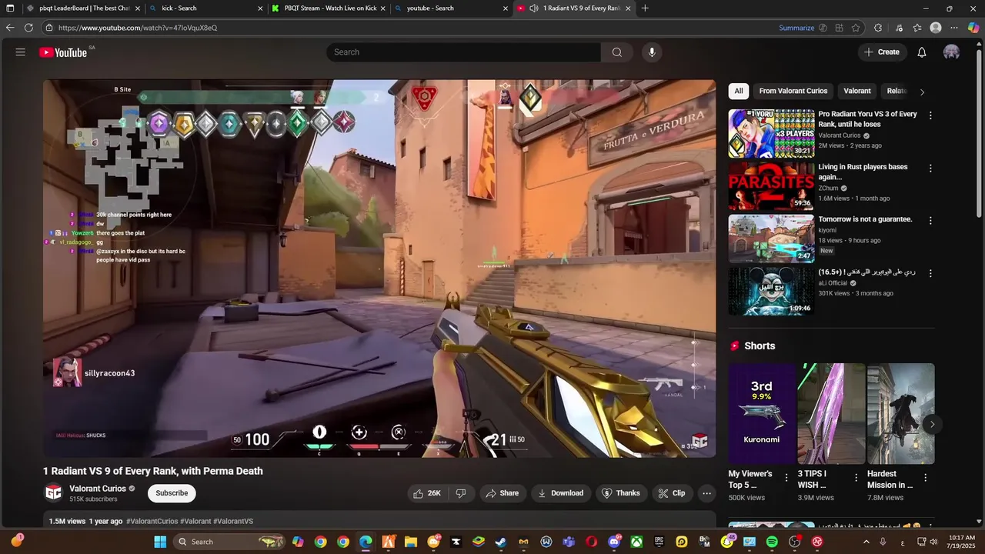The image size is (985, 554).
Task: Open Steam from the taskbar
Action: [501, 542]
